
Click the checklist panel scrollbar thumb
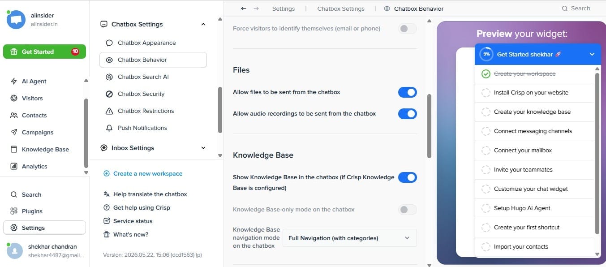597,153
